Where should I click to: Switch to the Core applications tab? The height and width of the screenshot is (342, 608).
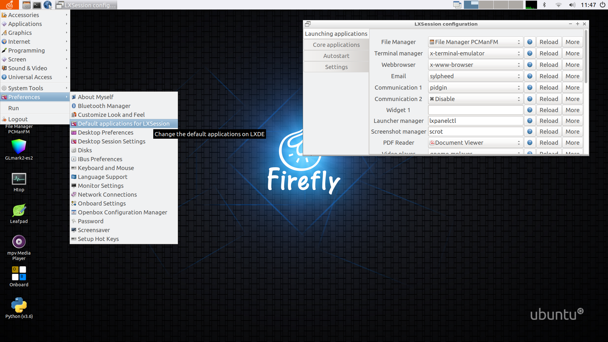[x=336, y=45]
